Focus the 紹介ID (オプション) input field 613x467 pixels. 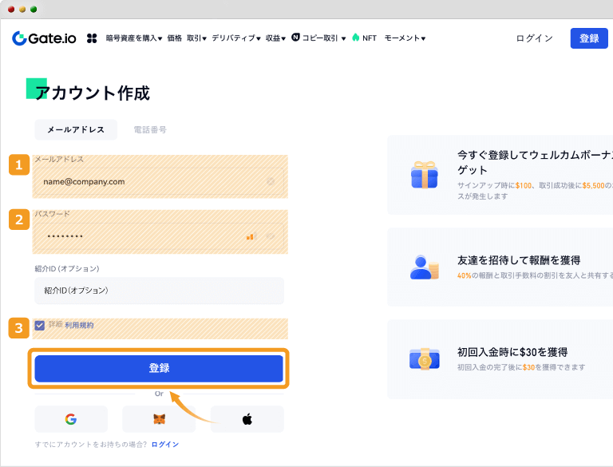point(159,291)
